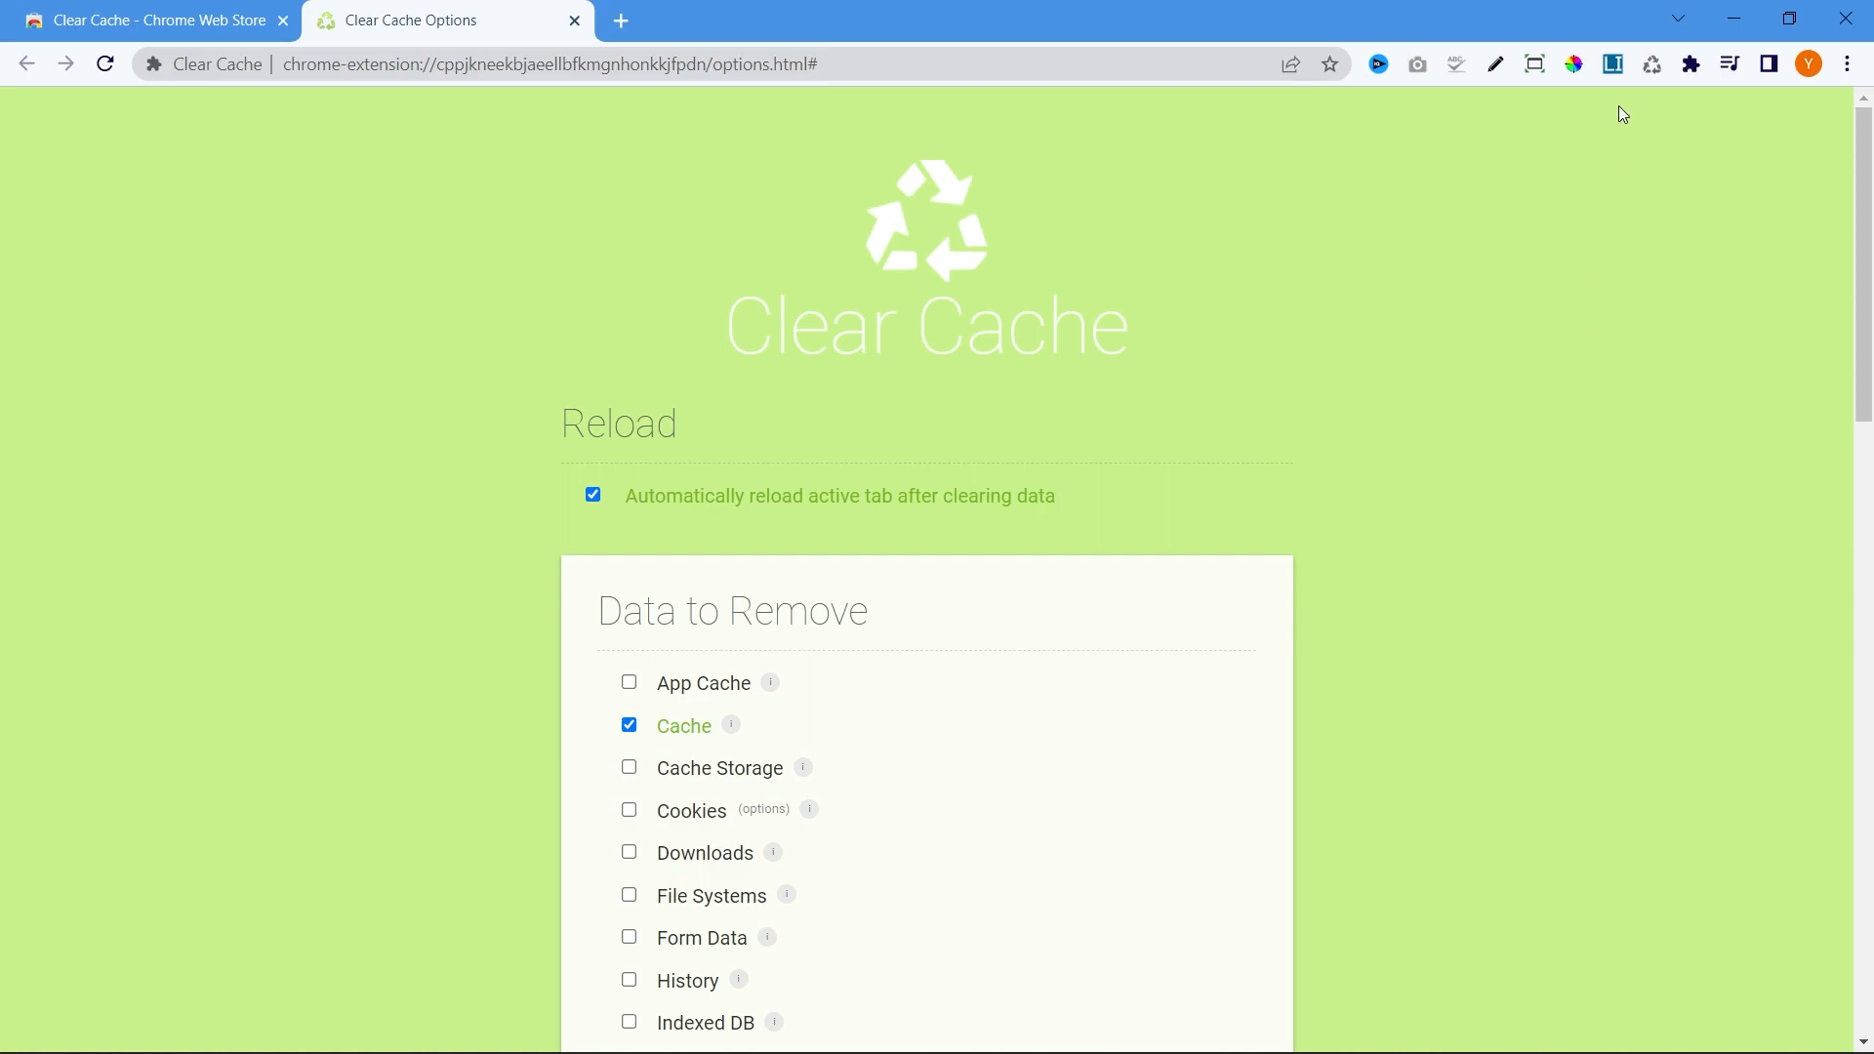This screenshot has height=1054, width=1874.
Task: Click the info icon next to App Cache
Action: click(x=770, y=682)
